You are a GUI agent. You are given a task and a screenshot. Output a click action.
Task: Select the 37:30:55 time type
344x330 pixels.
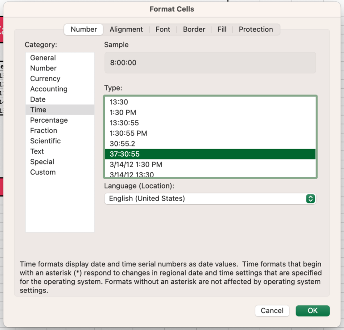coord(210,154)
